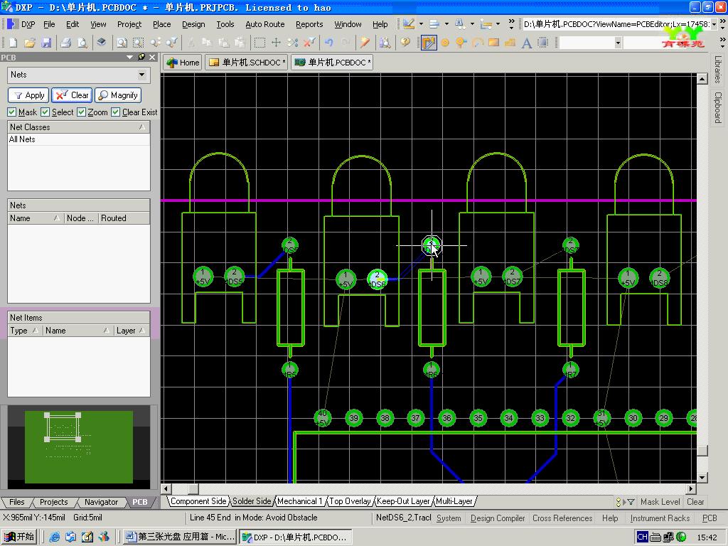Select the Top Overlay layer tab
This screenshot has height=546, width=728.
click(x=350, y=501)
